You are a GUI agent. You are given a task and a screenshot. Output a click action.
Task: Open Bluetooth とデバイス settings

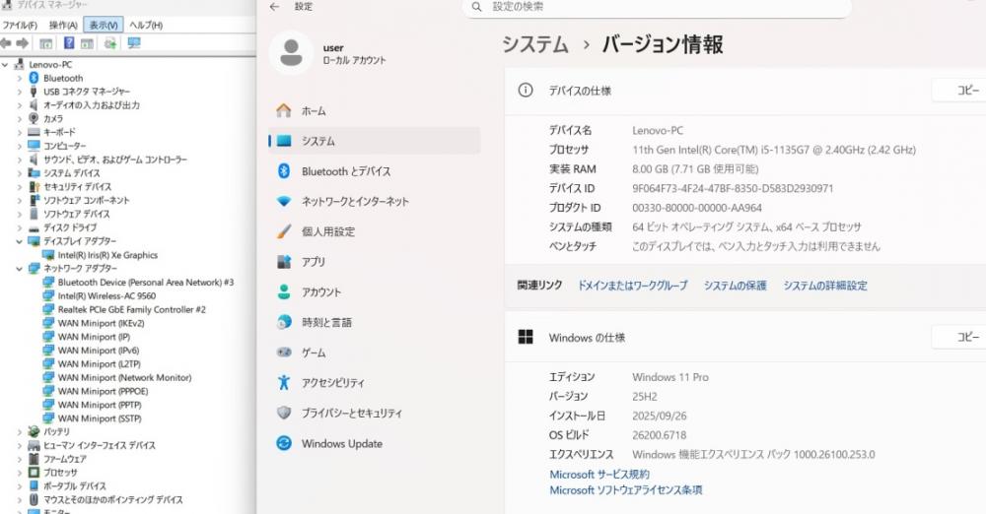click(x=374, y=171)
